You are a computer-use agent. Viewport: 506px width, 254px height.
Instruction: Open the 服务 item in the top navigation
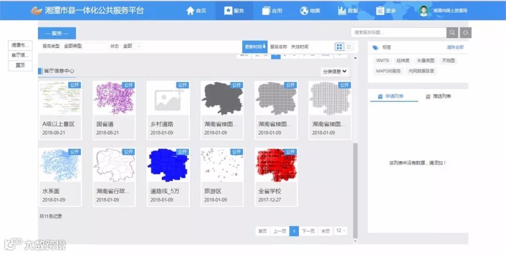pos(234,11)
